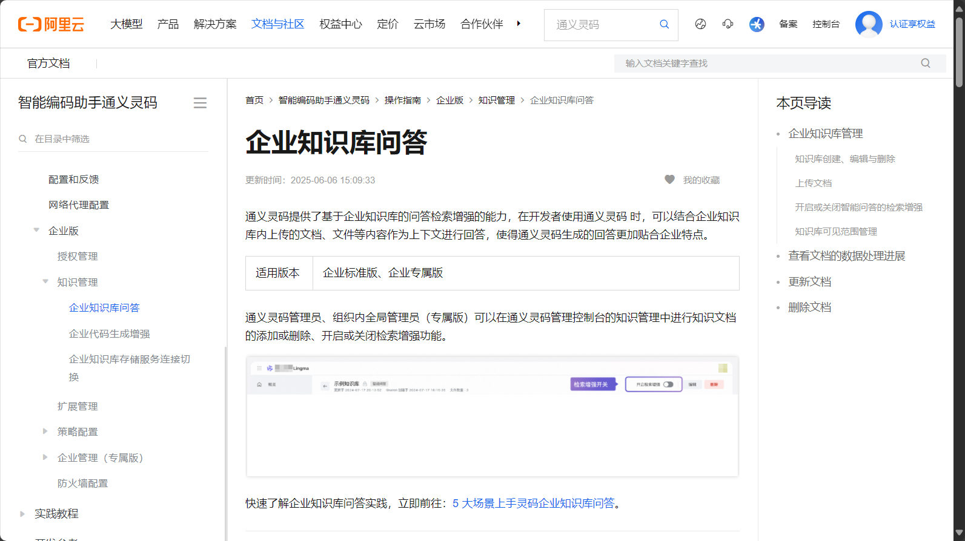Open 扩展管理 in sidebar
This screenshot has height=541, width=965.
[78, 407]
